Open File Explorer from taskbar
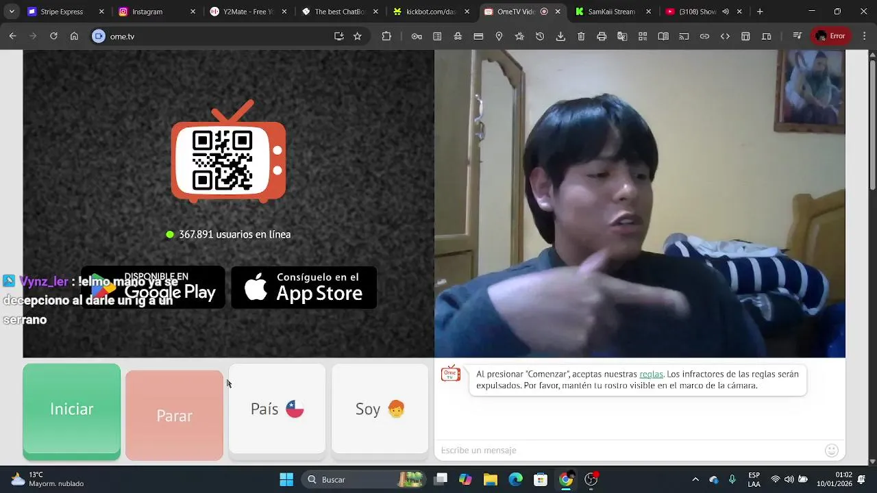 coord(491,479)
